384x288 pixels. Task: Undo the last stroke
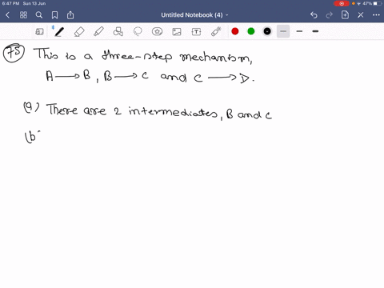tap(314, 15)
